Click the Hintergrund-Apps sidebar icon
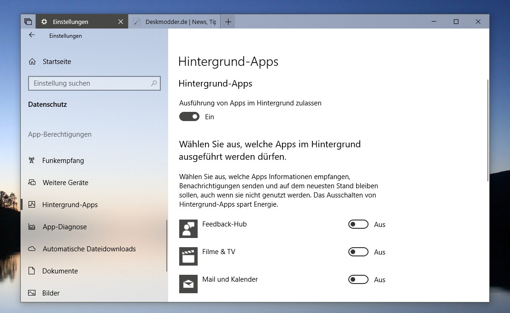 31,204
